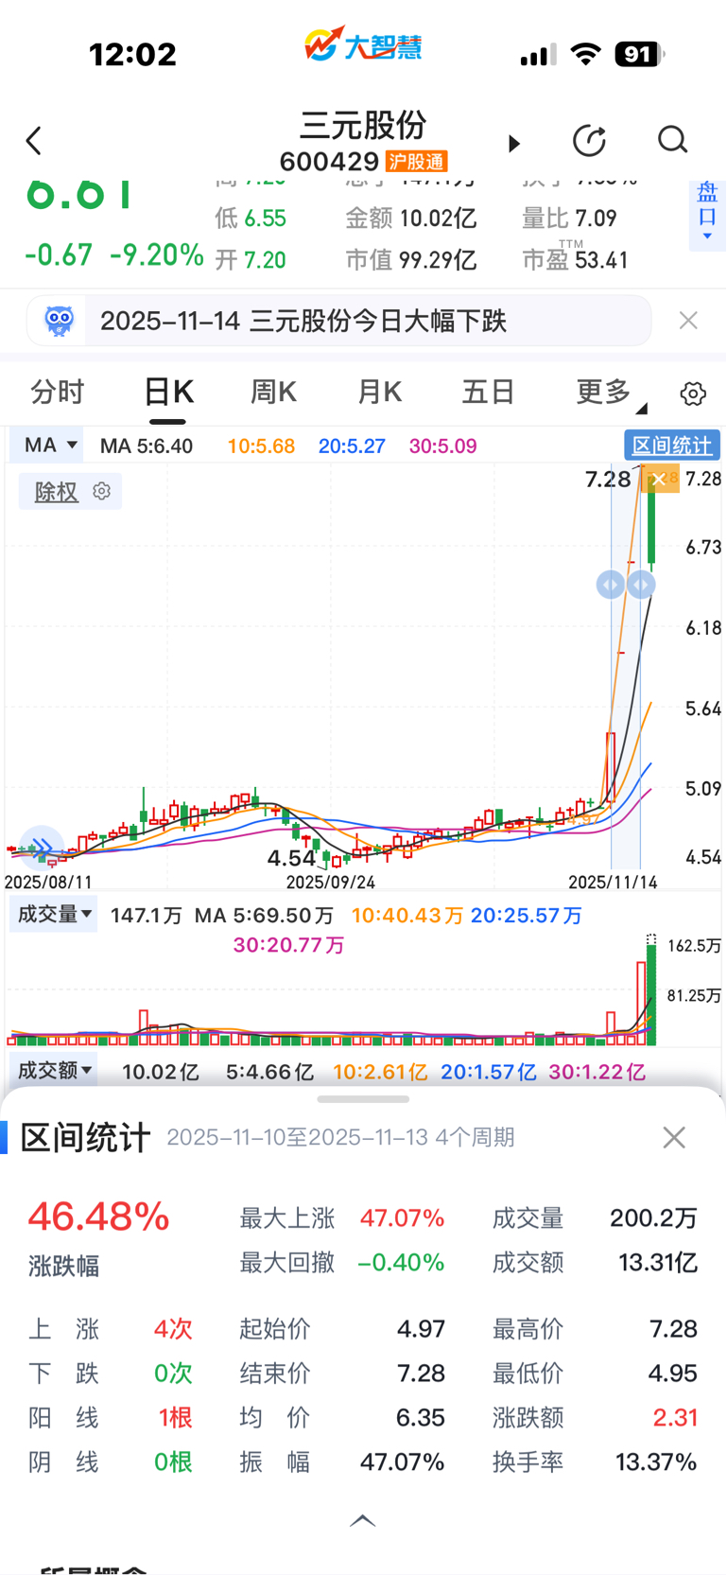The image size is (727, 1575).
Task: Tap 换手率 13.37% value
Action: point(656,1462)
